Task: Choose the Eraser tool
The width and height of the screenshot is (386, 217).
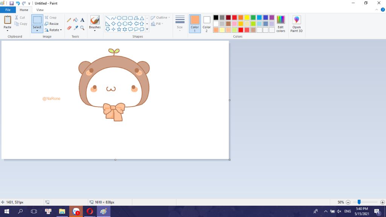Action: [x=69, y=28]
